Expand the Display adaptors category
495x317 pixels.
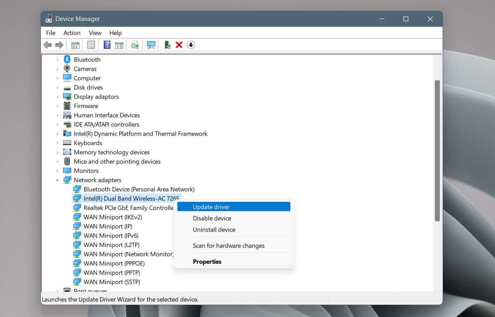(57, 96)
